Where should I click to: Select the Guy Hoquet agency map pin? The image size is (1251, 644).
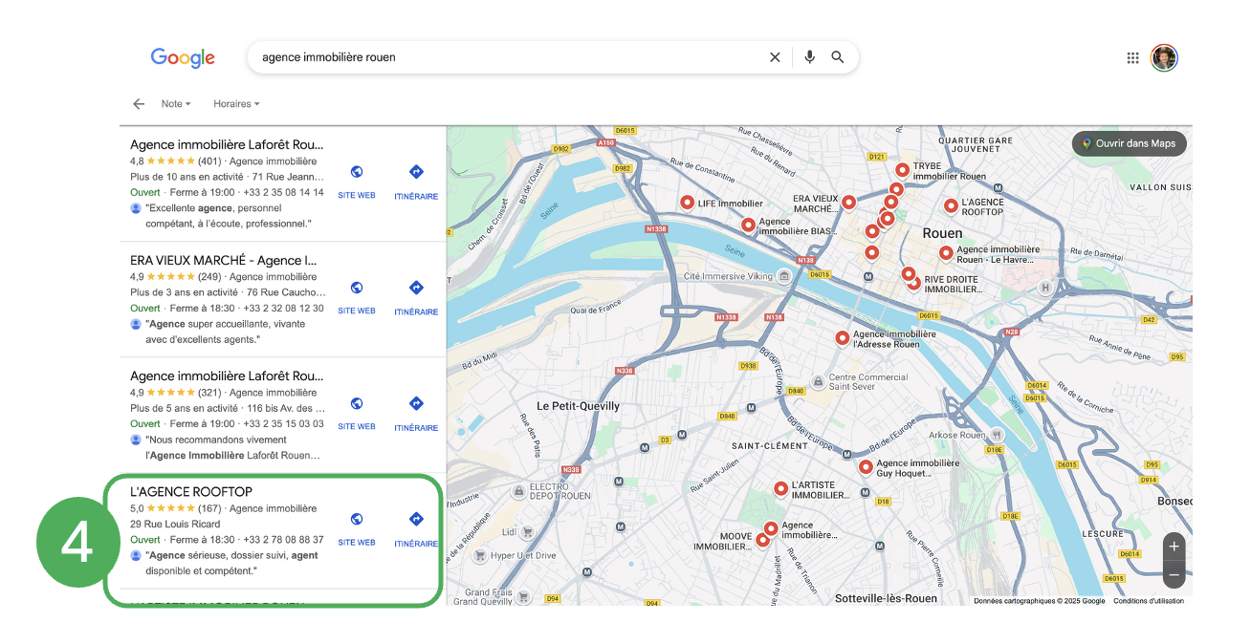pyautogui.click(x=866, y=467)
